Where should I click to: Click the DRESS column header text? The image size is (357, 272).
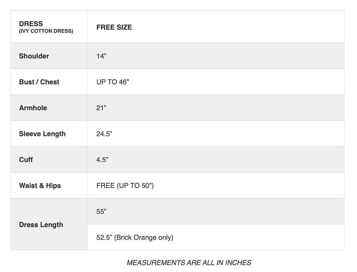[31, 24]
